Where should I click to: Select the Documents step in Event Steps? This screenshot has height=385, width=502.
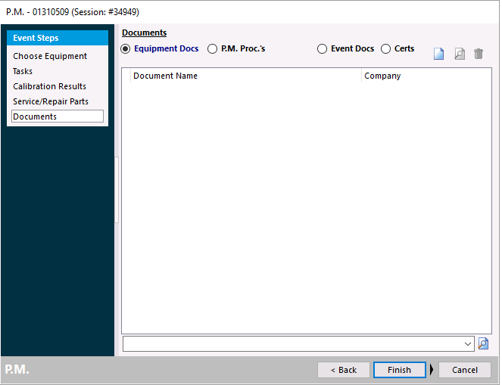(35, 116)
